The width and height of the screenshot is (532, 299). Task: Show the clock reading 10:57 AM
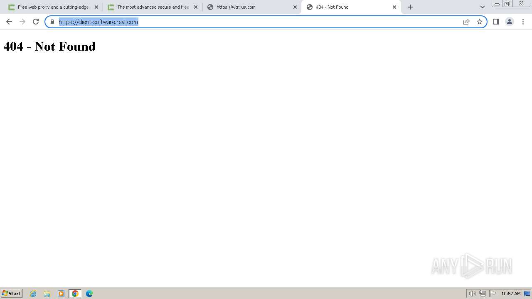(x=511, y=294)
